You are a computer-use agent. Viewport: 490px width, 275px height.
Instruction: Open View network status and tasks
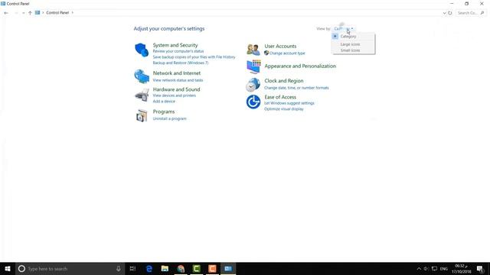pyautogui.click(x=178, y=80)
